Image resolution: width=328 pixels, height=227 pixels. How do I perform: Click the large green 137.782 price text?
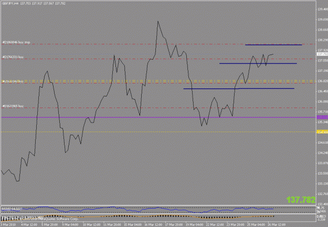tap(301, 200)
